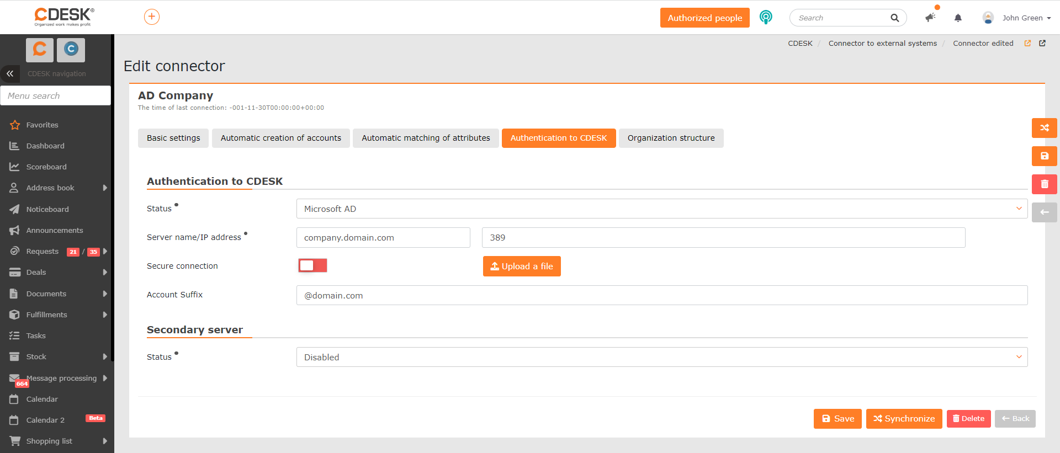Open the Secondary server status dropdown

click(x=662, y=357)
